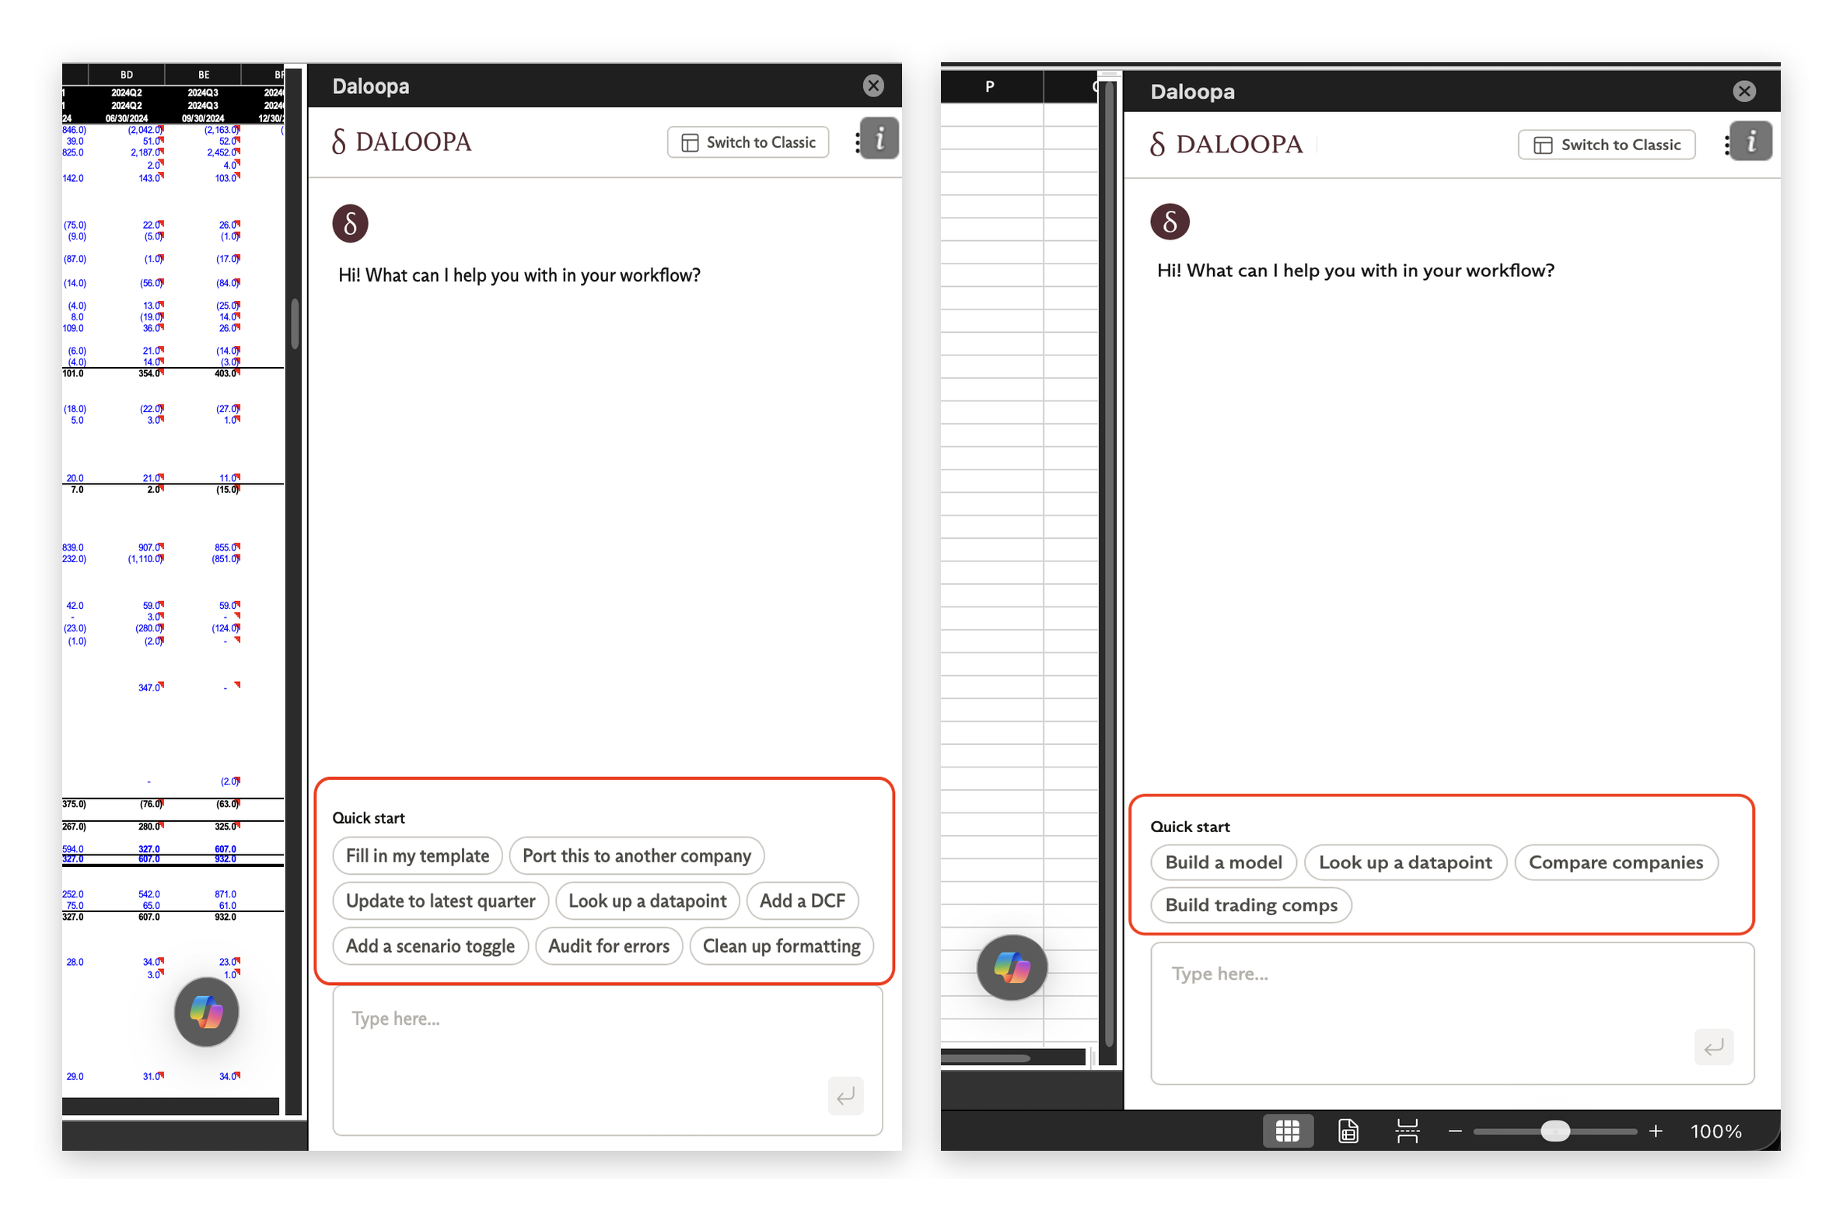Select cell with value 325.0
The image size is (1843, 1213).
coord(226,827)
